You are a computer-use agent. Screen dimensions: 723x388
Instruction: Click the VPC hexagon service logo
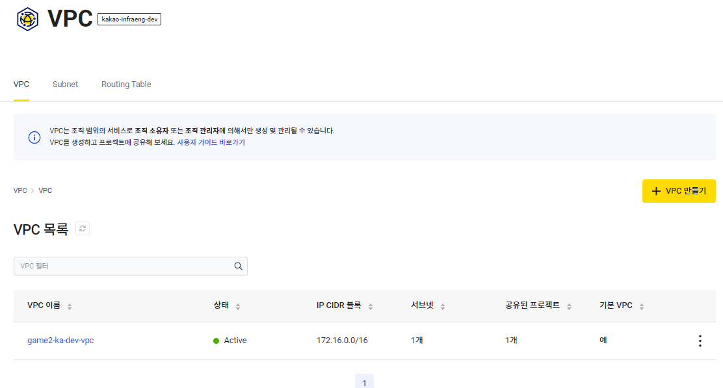tap(27, 18)
